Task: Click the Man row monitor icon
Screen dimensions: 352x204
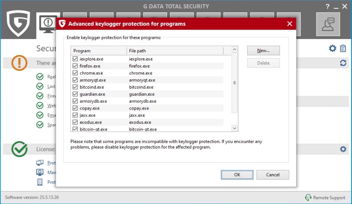Action: (x=40, y=172)
